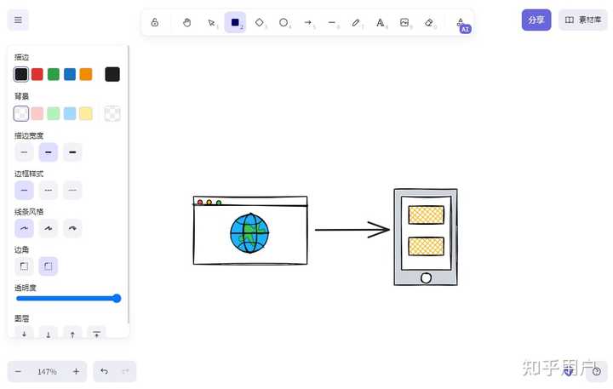Image resolution: width=613 pixels, height=389 pixels.
Task: Select the Eraser tool
Action: (428, 23)
